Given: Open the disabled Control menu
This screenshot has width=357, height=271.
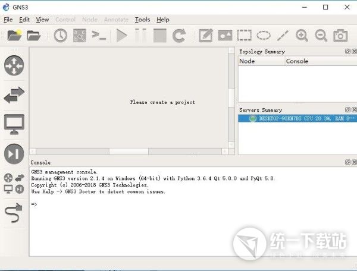Looking at the screenshot, I should click(x=65, y=20).
